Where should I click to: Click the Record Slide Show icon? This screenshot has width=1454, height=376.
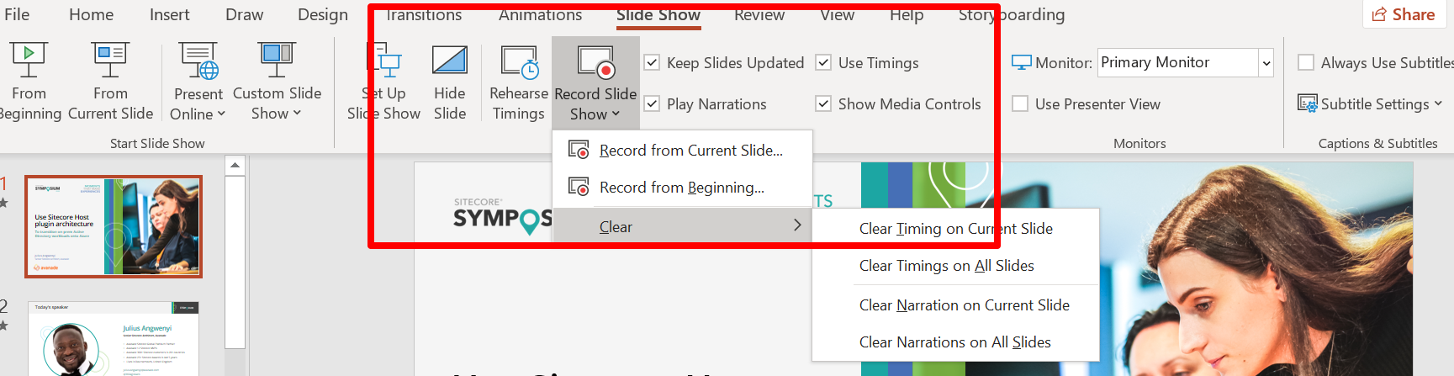pyautogui.click(x=595, y=62)
